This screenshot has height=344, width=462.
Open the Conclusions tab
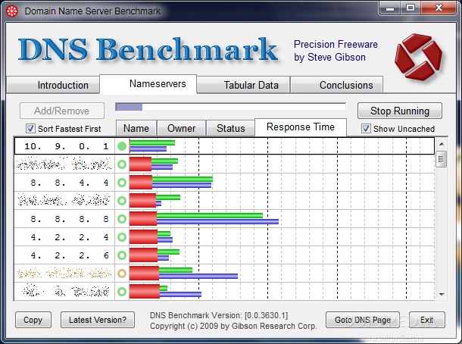337,85
